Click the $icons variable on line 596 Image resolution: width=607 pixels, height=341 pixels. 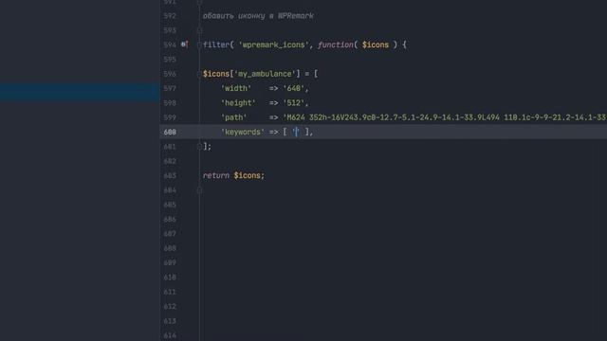click(216, 74)
